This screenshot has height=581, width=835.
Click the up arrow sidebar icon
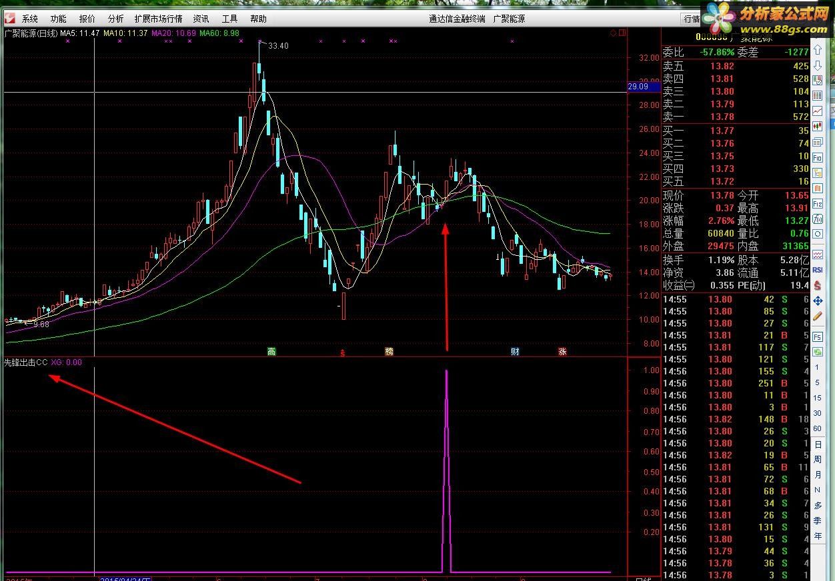818,50
